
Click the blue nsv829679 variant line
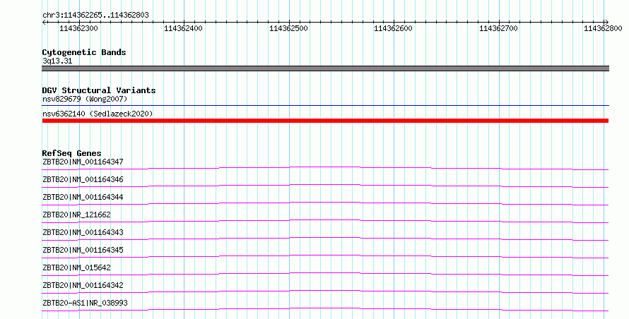(325, 105)
